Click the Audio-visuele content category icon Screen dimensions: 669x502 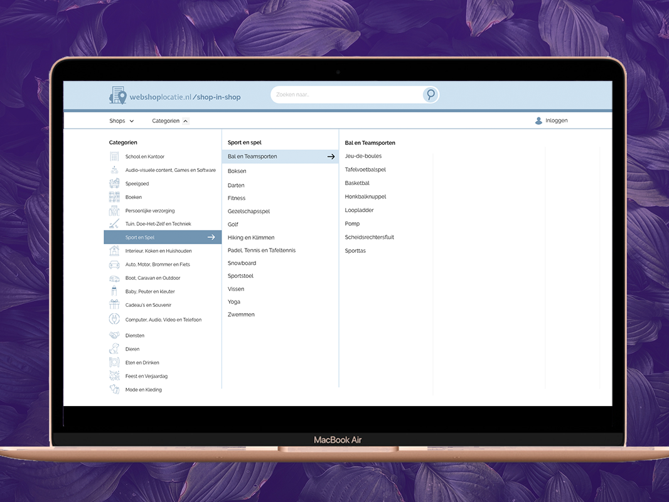coord(114,170)
